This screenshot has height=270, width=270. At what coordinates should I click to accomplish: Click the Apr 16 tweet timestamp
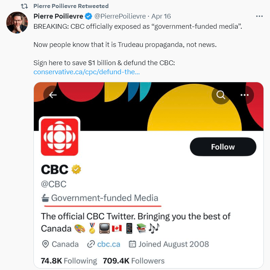(x=161, y=16)
